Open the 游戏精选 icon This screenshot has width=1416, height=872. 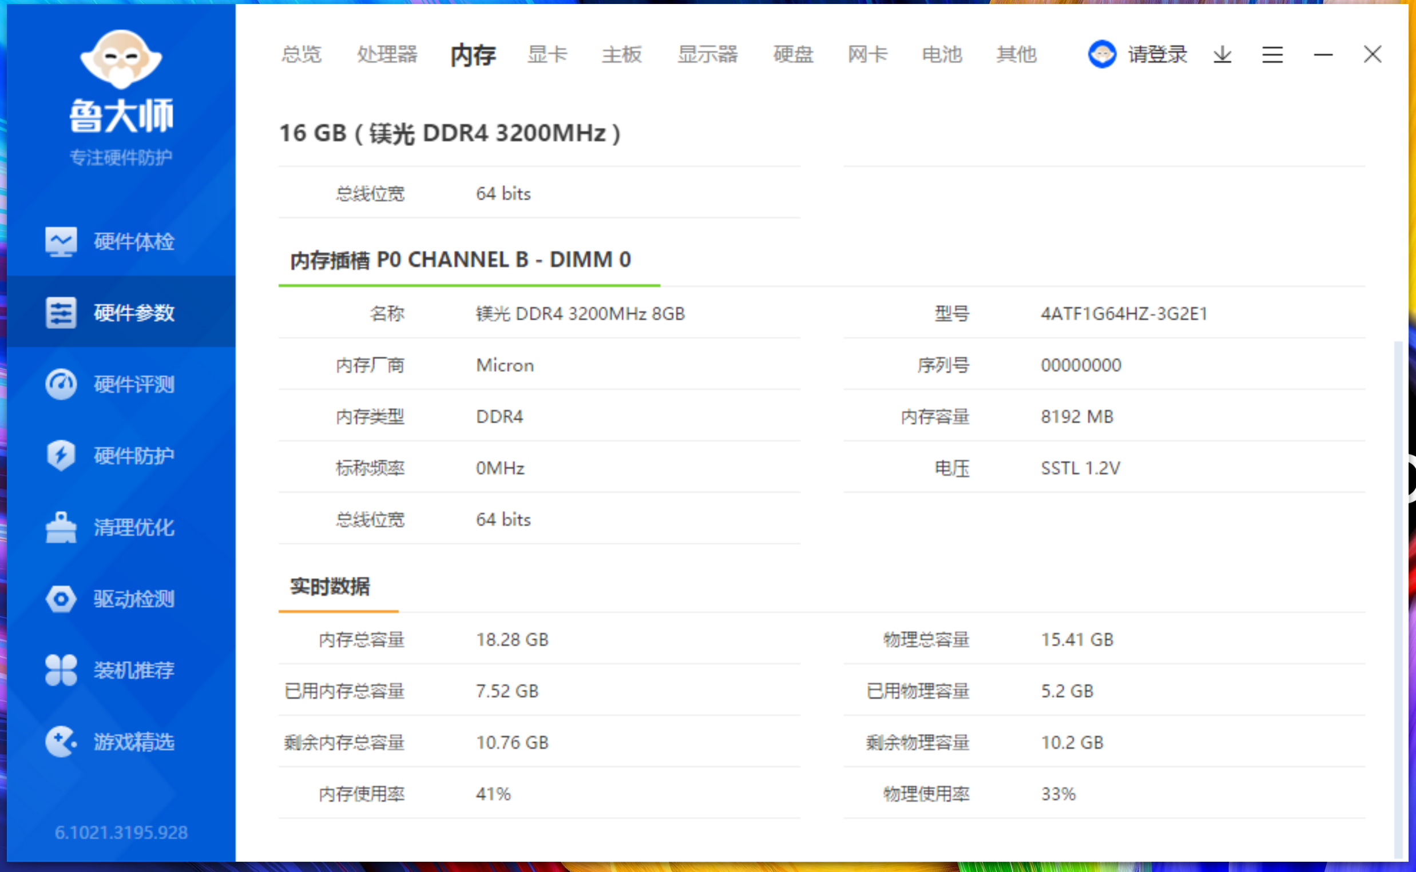tap(61, 742)
